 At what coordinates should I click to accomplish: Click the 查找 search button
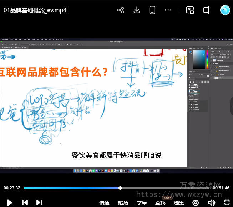[x=160, y=203]
